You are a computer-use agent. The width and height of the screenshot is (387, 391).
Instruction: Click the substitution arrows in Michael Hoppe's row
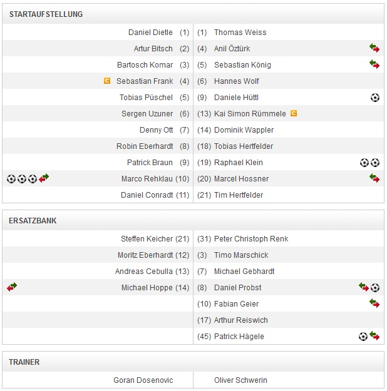coord(12,288)
